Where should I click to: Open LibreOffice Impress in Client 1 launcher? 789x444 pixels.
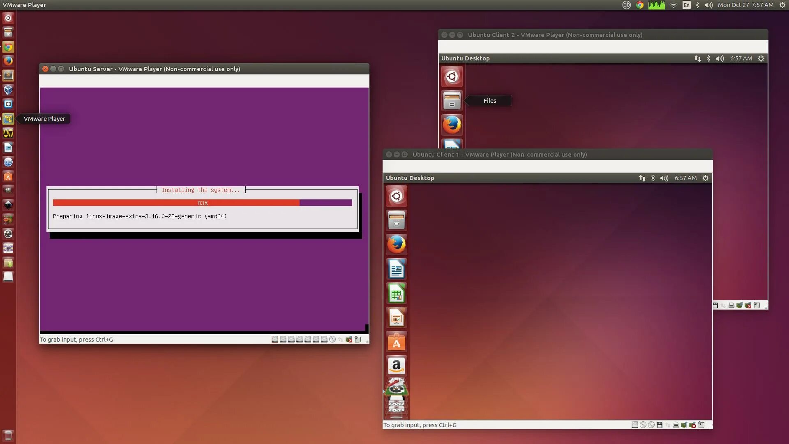(x=396, y=318)
